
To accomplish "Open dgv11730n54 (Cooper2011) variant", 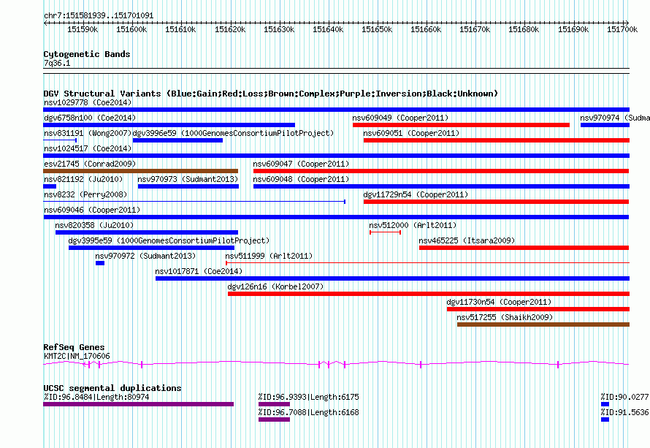I will click(538, 309).
